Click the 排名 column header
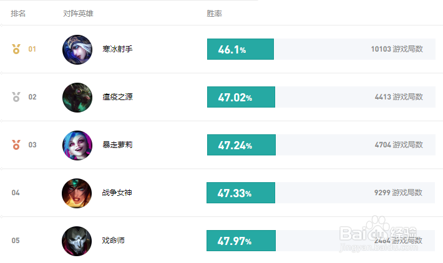443x263 pixels. point(18,14)
